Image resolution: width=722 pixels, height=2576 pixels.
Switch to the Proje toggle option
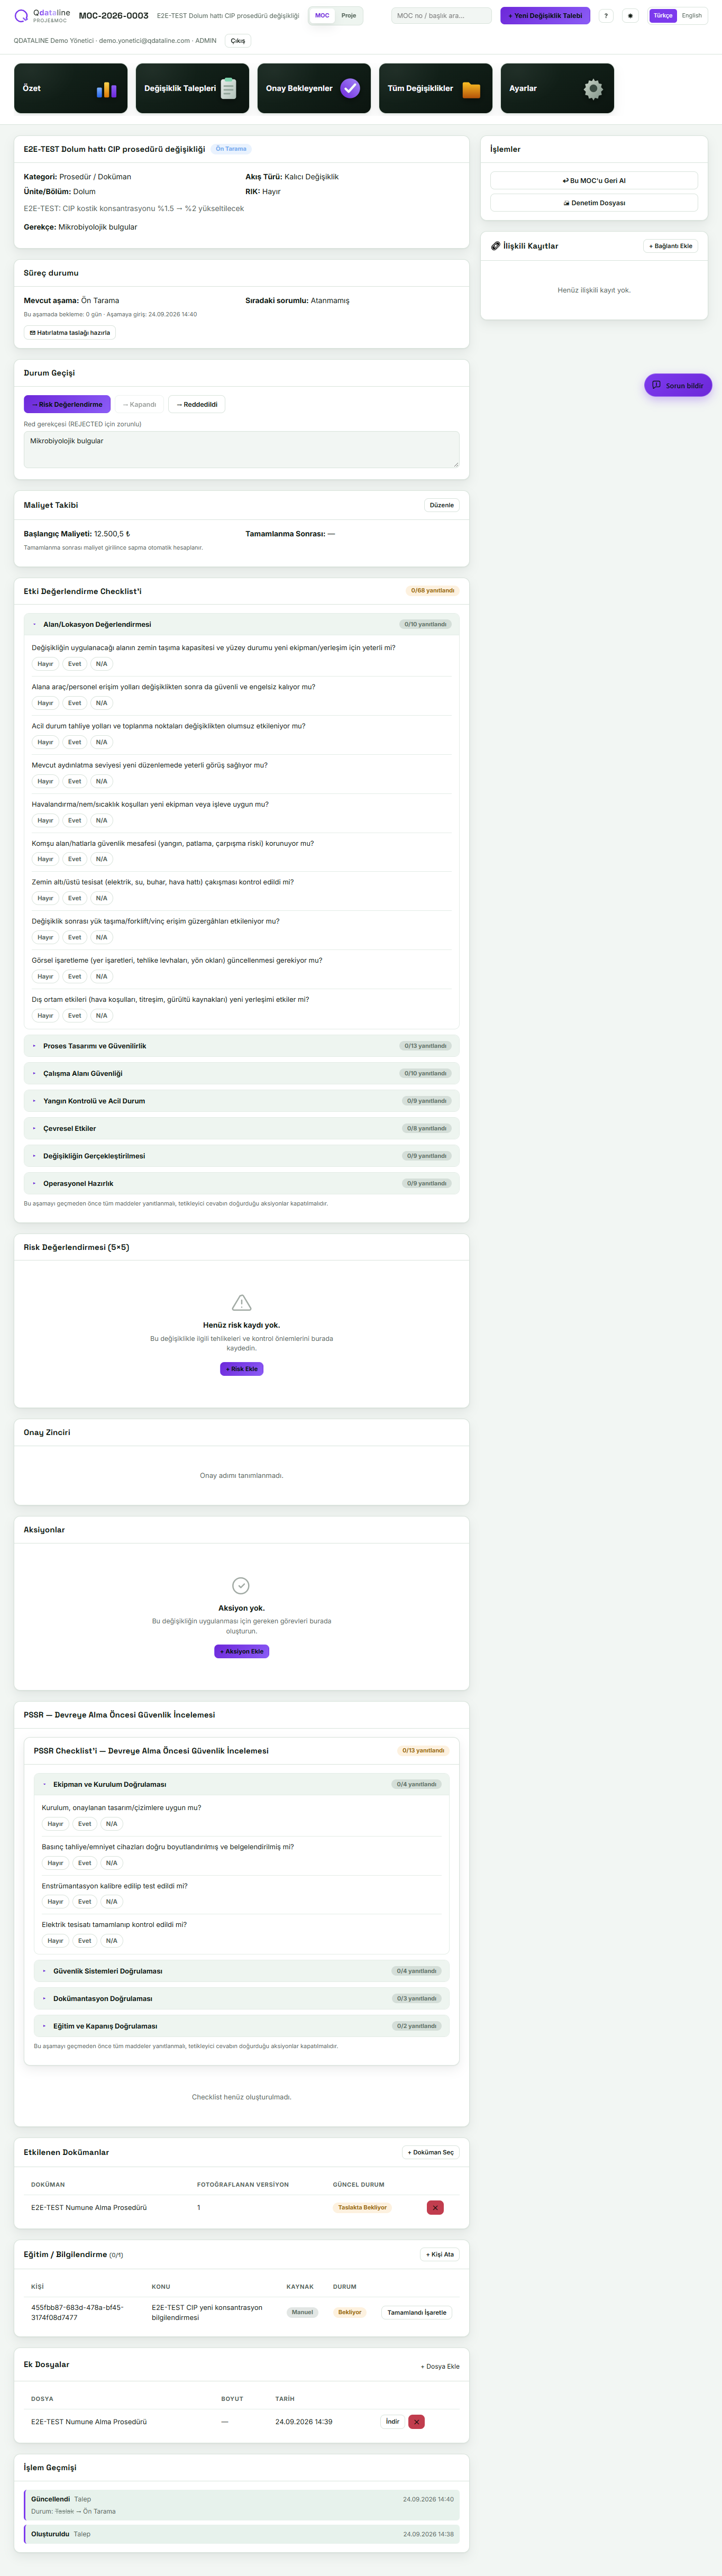click(349, 16)
